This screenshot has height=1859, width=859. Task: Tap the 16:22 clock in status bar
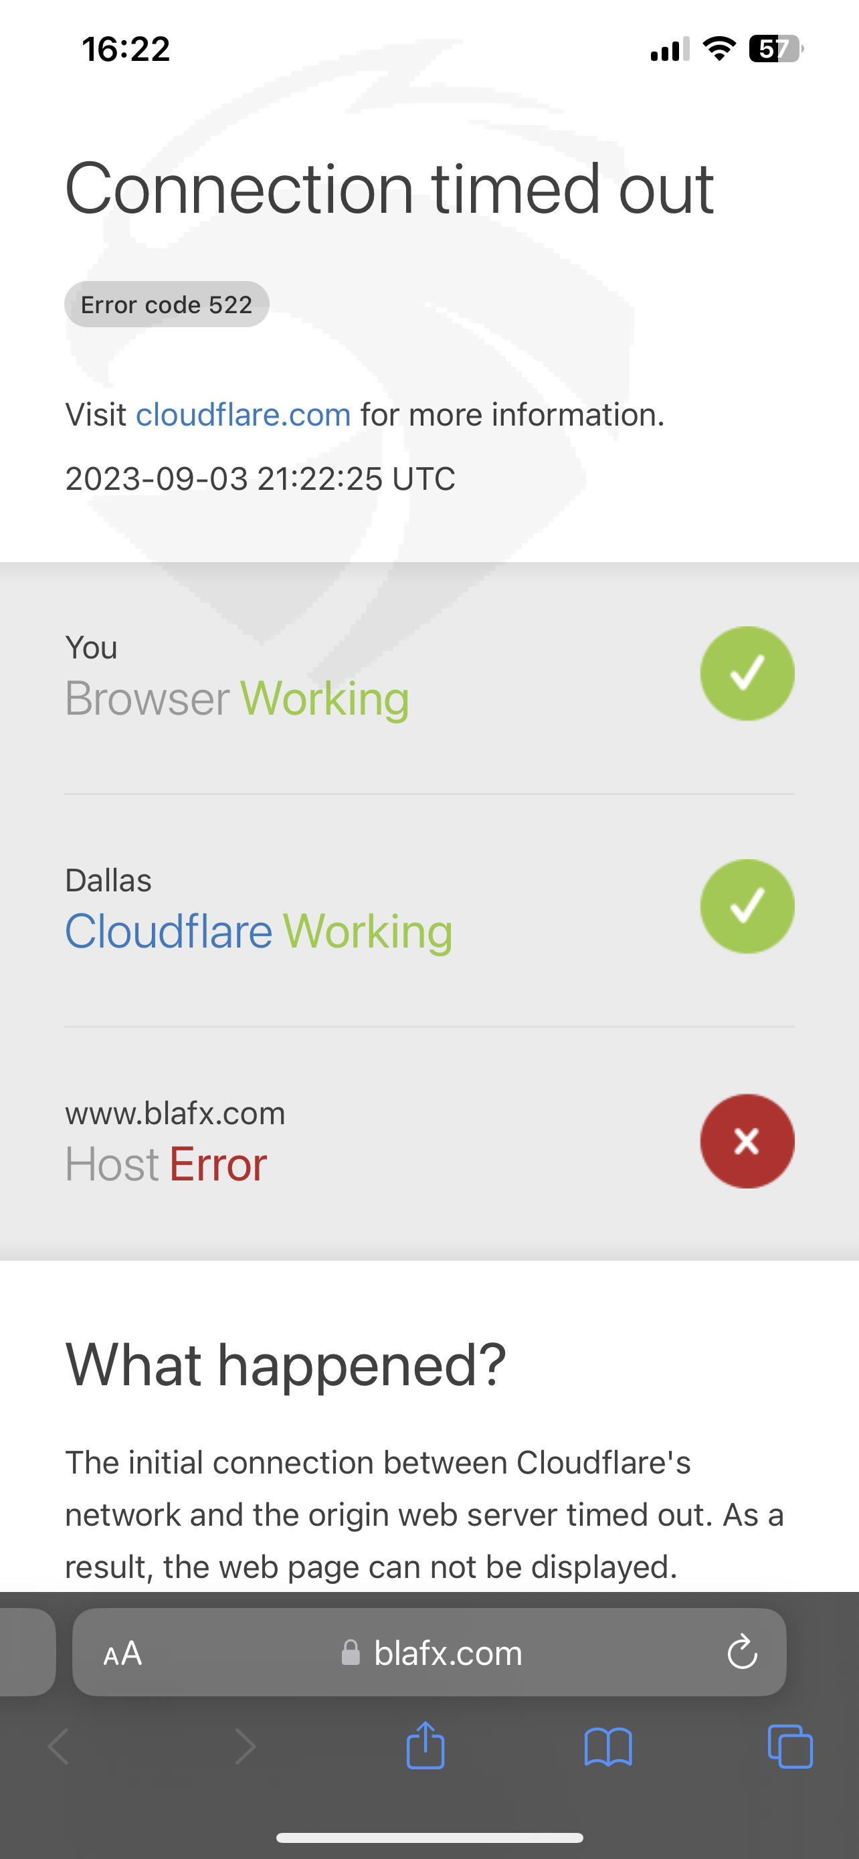(126, 49)
